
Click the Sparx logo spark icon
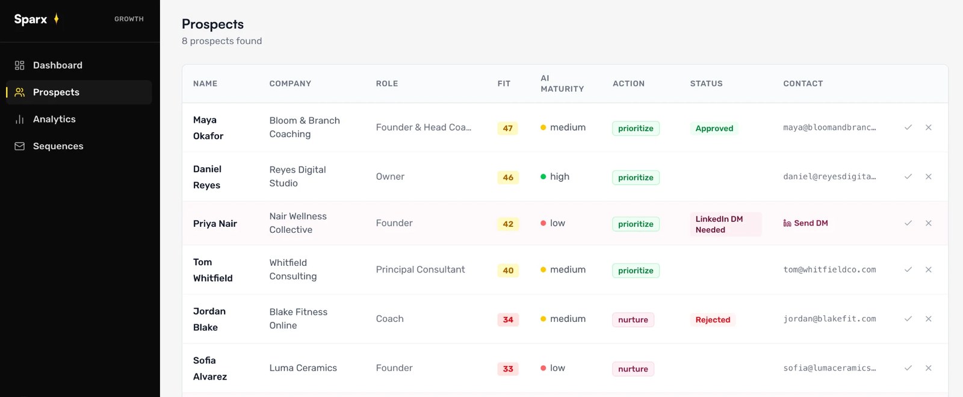(56, 19)
